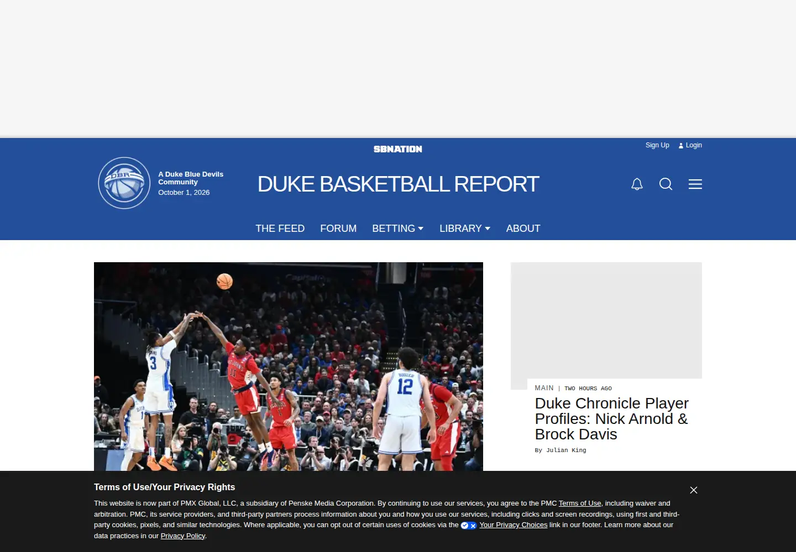Click the SB Nation logo
This screenshot has height=552, width=796.
pyautogui.click(x=397, y=149)
